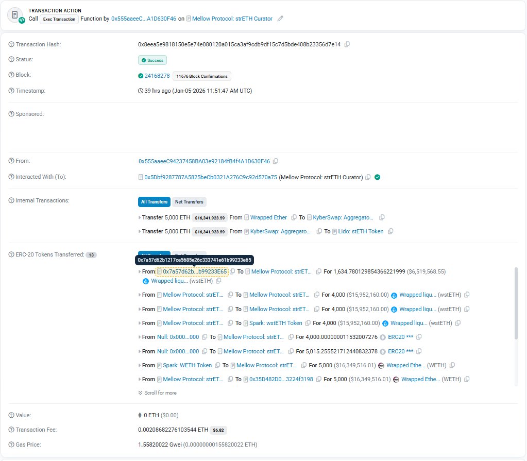Copy the 0x7a57d62b…b99233E65 address
The width and height of the screenshot is (527, 461).
(232, 271)
